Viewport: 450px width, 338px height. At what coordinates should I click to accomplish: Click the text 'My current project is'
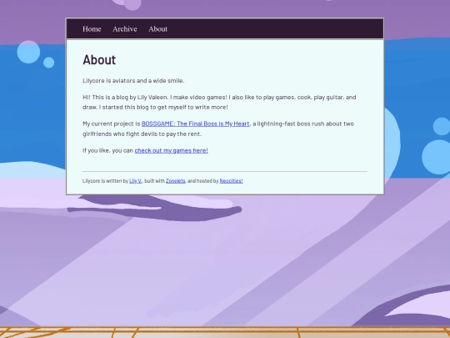[x=112, y=124]
